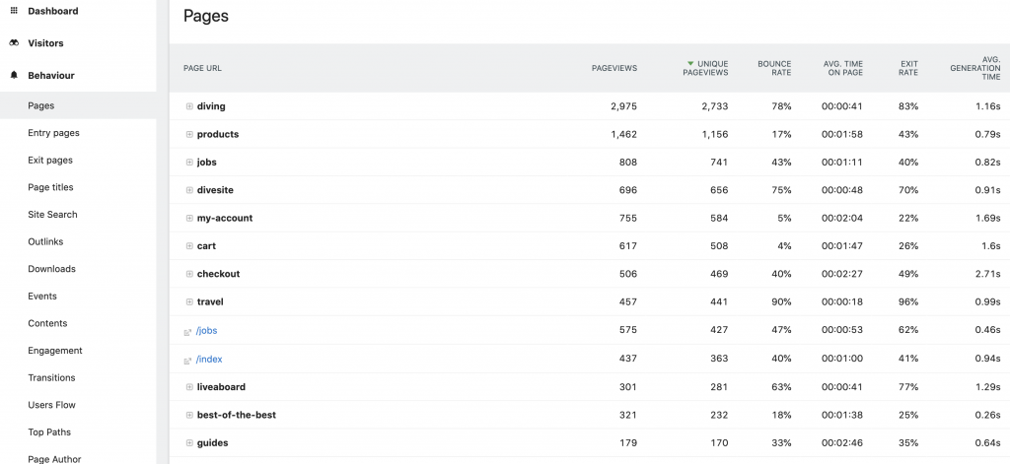
Task: Expand the diving row
Action: coord(188,106)
